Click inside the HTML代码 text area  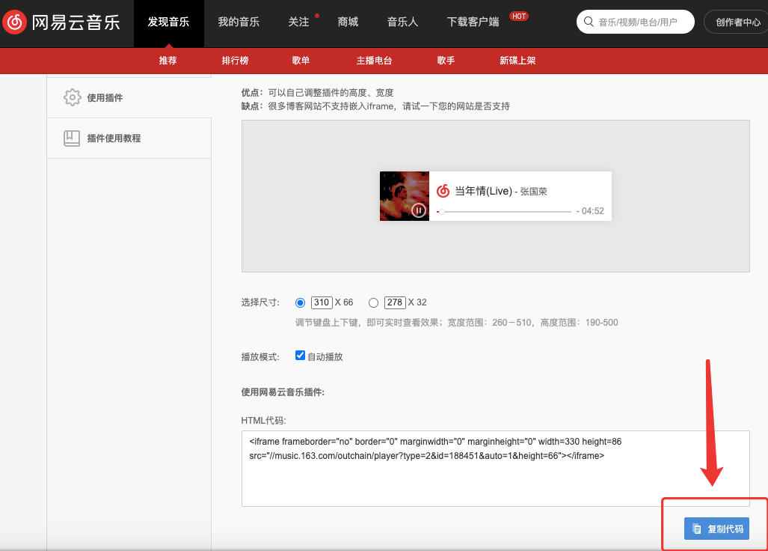click(x=495, y=468)
